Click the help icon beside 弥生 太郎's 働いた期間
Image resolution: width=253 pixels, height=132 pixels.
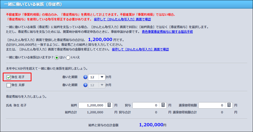85,85
